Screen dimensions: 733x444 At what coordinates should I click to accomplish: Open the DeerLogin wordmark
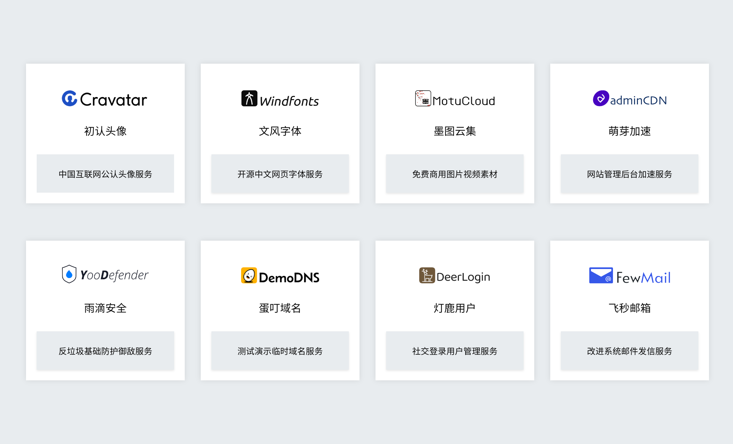point(463,277)
